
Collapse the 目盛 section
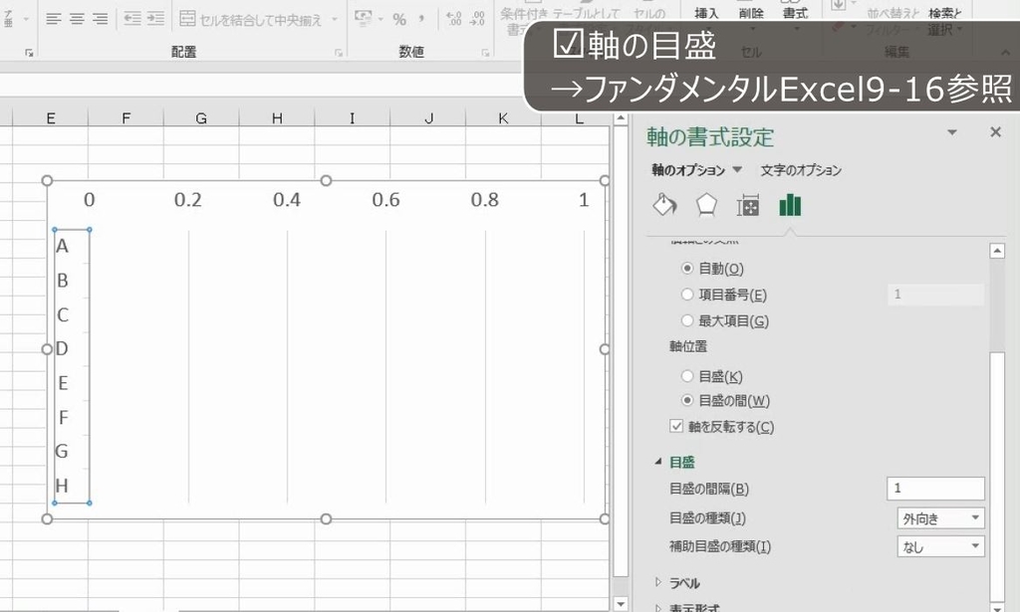(x=657, y=462)
